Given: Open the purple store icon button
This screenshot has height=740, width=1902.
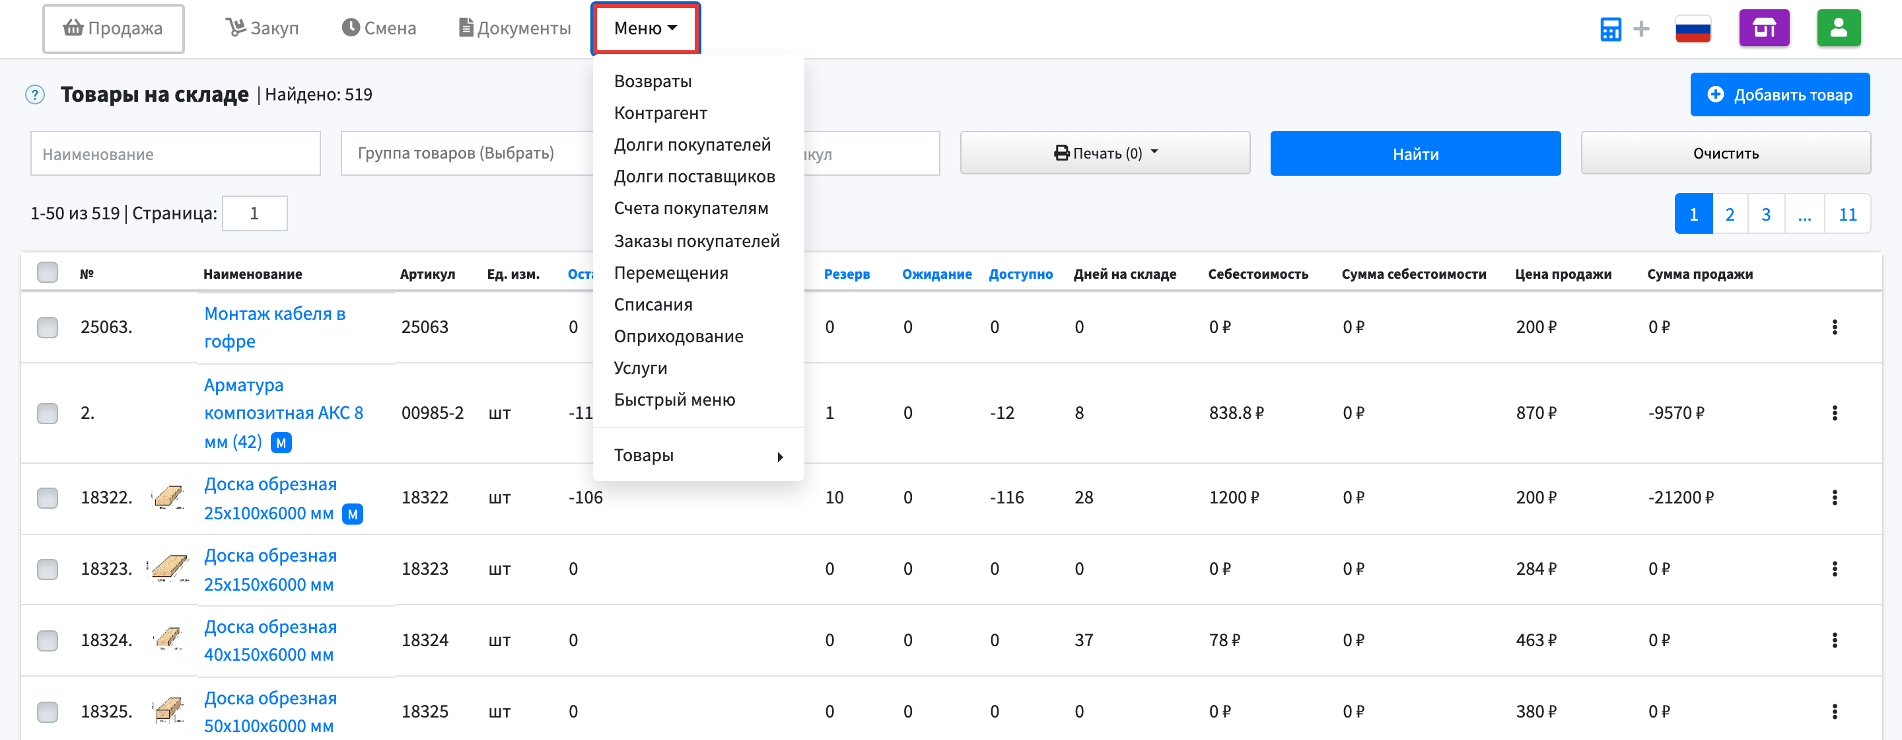Looking at the screenshot, I should pyautogui.click(x=1764, y=28).
